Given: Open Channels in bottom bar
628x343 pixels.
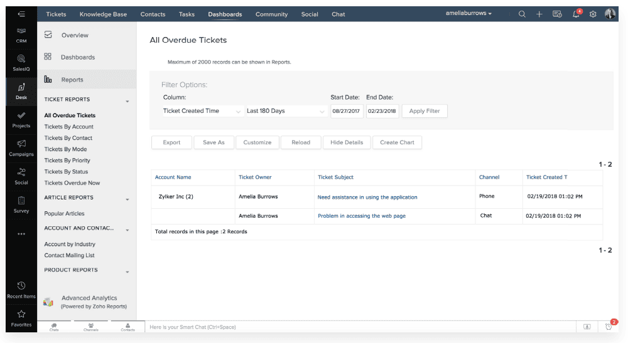Looking at the screenshot, I should (91, 327).
